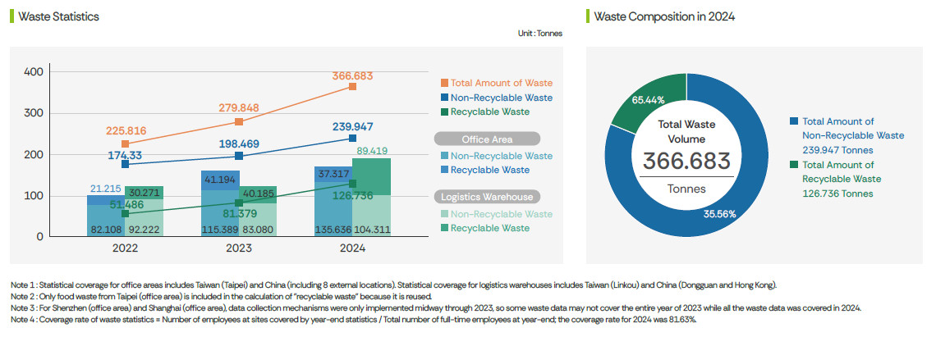Select the green bar at the Waste Statistics title
Screen dimensions: 936x337
coord(11,16)
